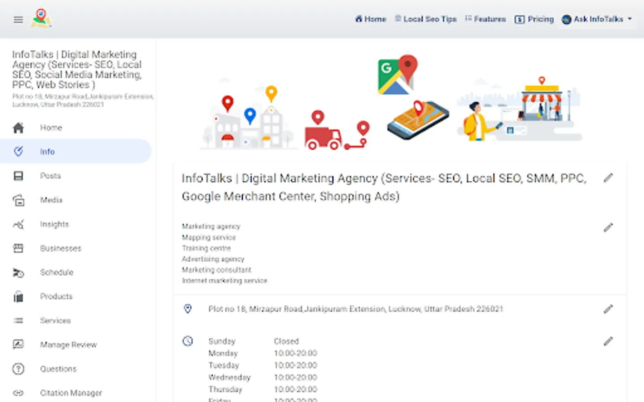
Task: Click the Plot no 18 address text
Action: click(356, 309)
